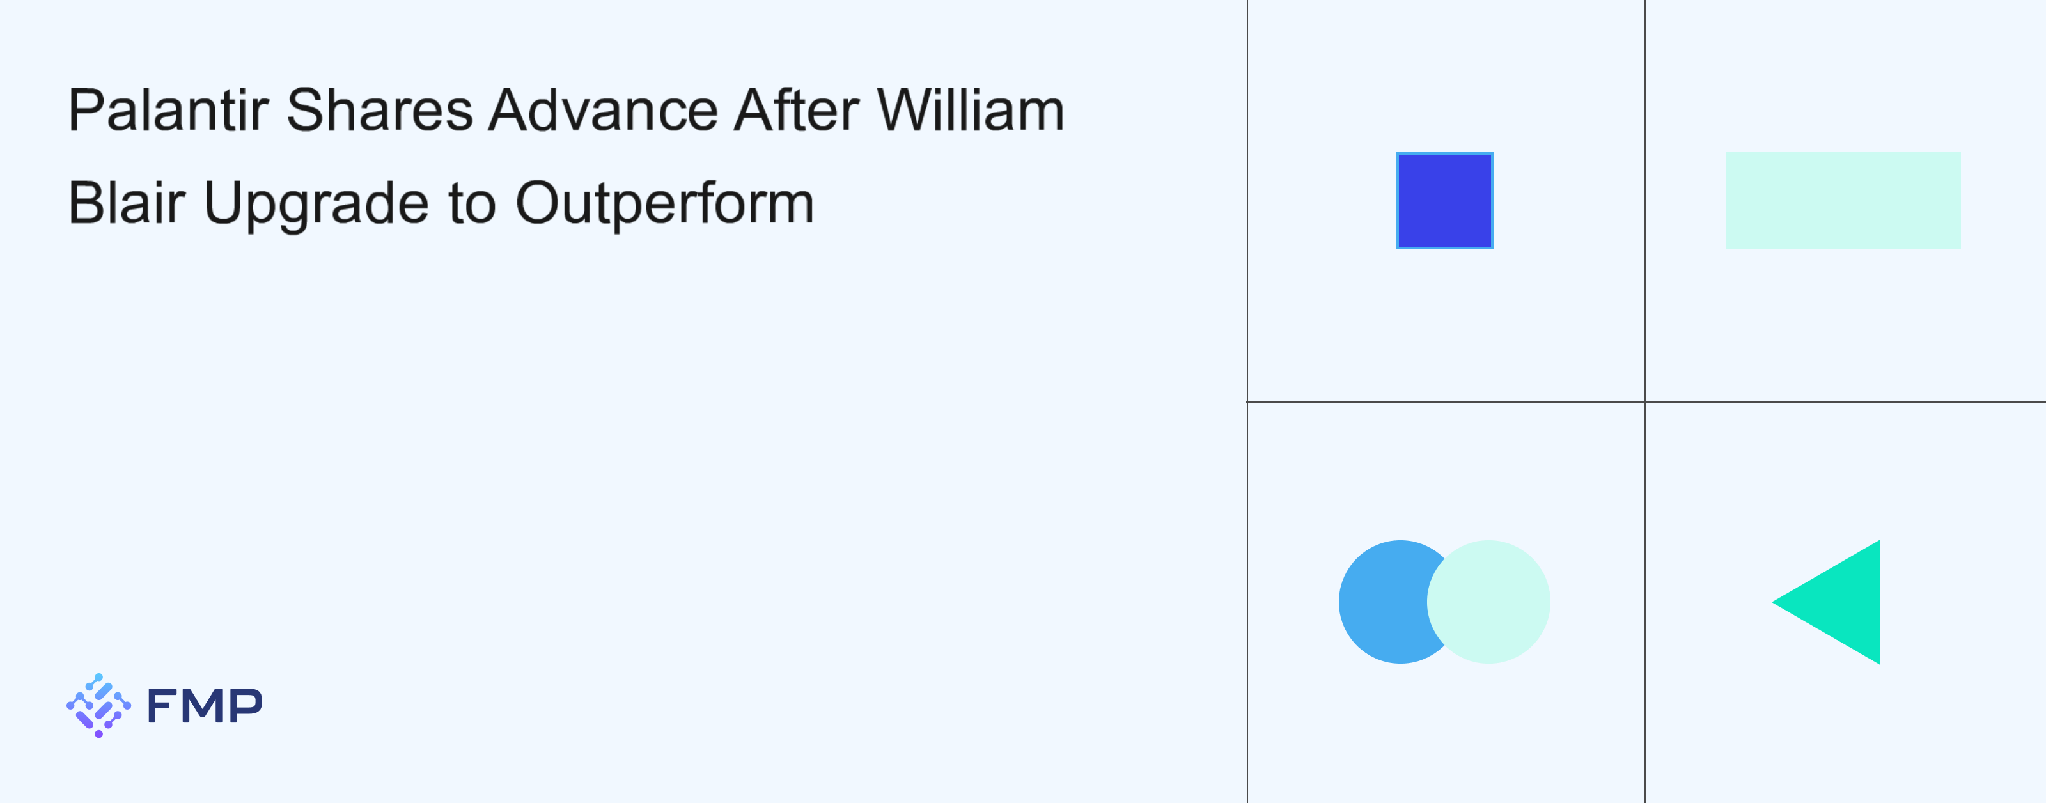Click the word "to" in headline
The height and width of the screenshot is (803, 2046).
(x=472, y=203)
